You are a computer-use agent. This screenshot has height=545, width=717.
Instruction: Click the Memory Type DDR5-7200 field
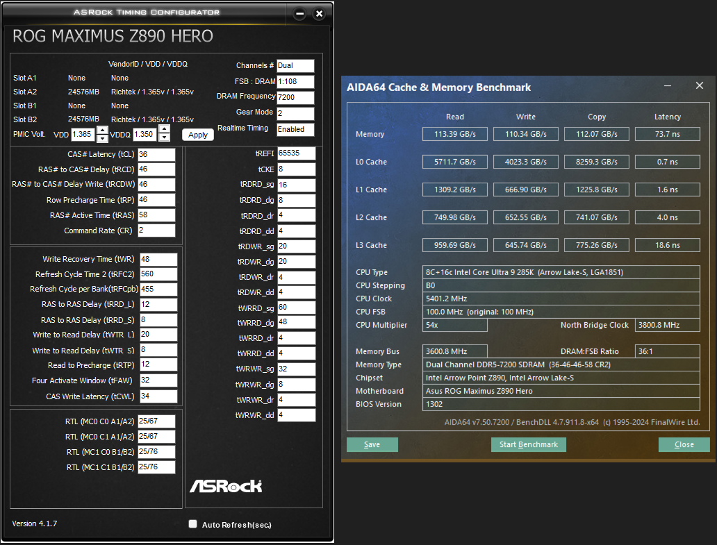coord(561,364)
